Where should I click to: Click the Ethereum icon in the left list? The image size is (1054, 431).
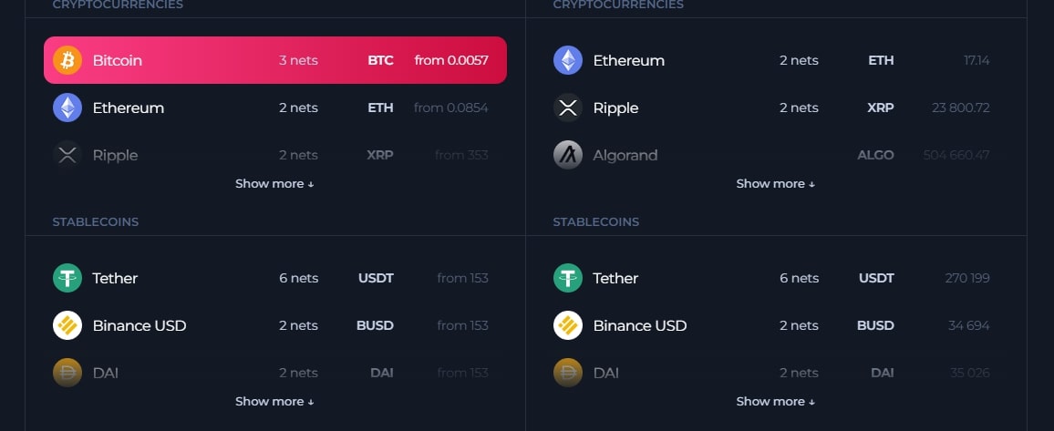pyautogui.click(x=67, y=108)
